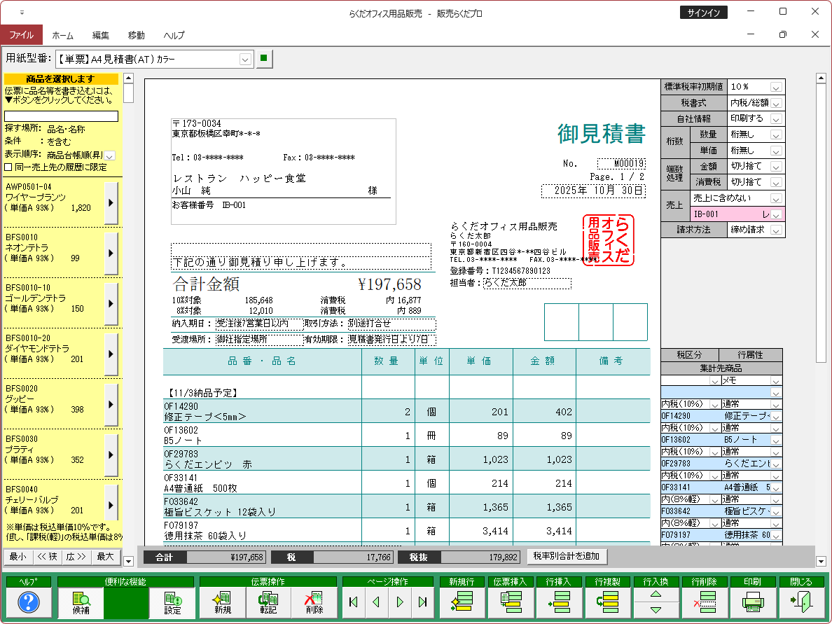Open the 表示順序 sort order dropdown

(110, 155)
